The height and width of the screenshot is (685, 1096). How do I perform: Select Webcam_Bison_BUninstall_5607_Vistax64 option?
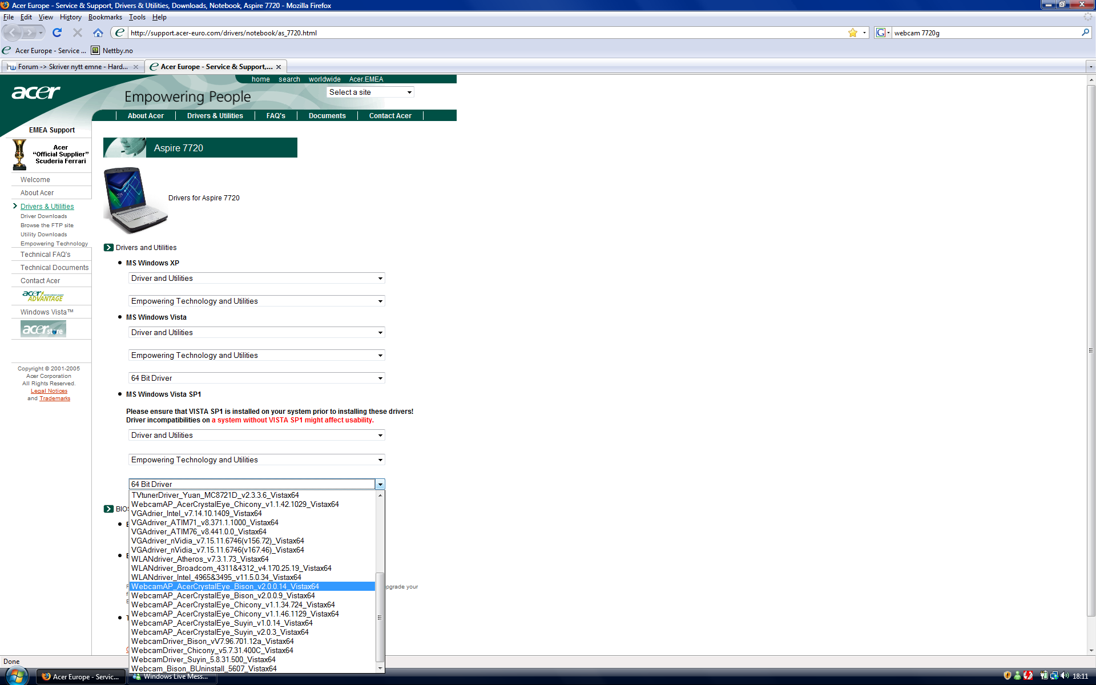[x=252, y=668]
